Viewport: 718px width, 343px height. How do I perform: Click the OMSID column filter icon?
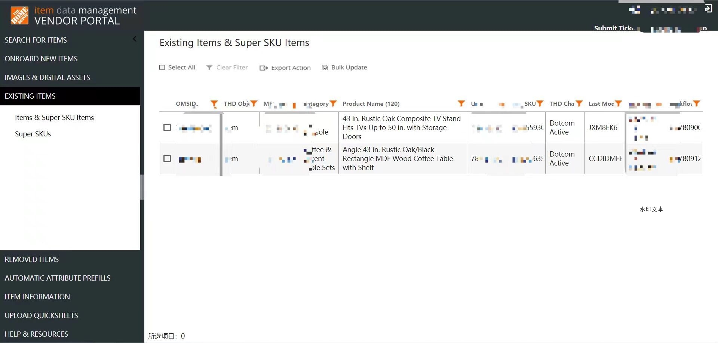(214, 104)
